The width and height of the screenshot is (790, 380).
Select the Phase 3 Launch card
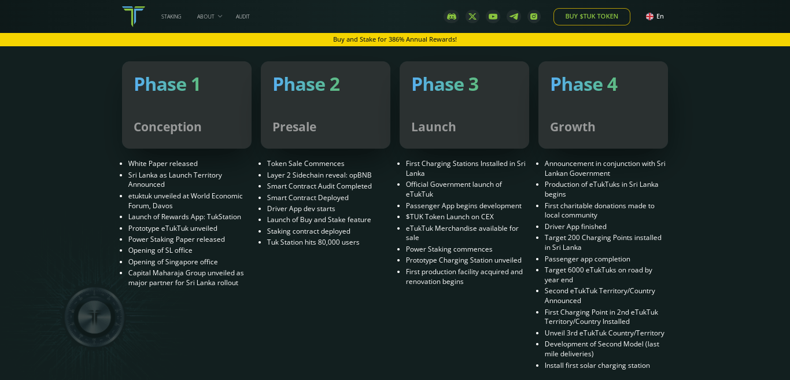[464, 105]
